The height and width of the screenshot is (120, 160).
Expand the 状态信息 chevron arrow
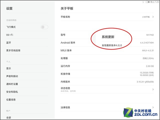pyautogui.click(x=153, y=89)
